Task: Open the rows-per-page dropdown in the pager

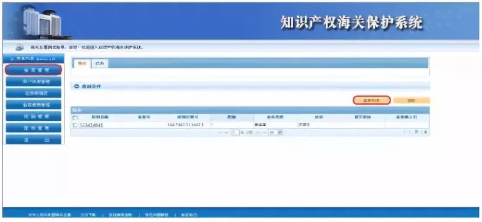Action: tap(275, 133)
